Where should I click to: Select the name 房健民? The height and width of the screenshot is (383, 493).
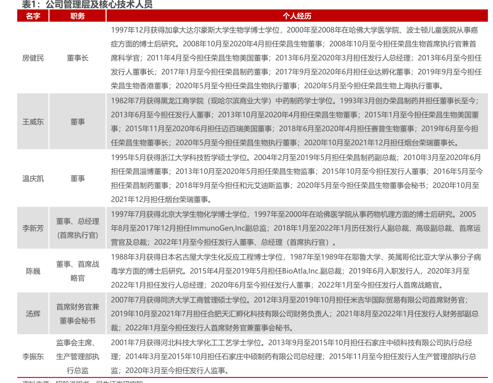tap(33, 58)
